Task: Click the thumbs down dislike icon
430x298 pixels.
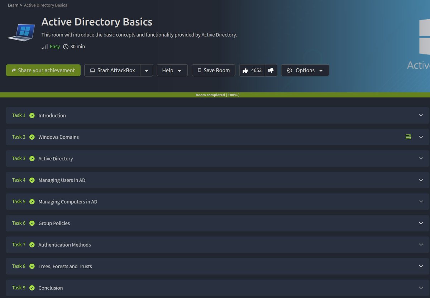Action: (271, 71)
